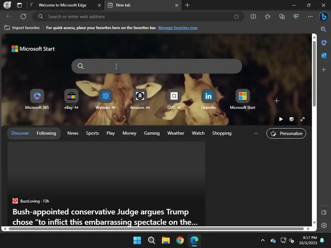Open the profile avatar menu
Screen dimensions: 331x248
click(7, 5)
